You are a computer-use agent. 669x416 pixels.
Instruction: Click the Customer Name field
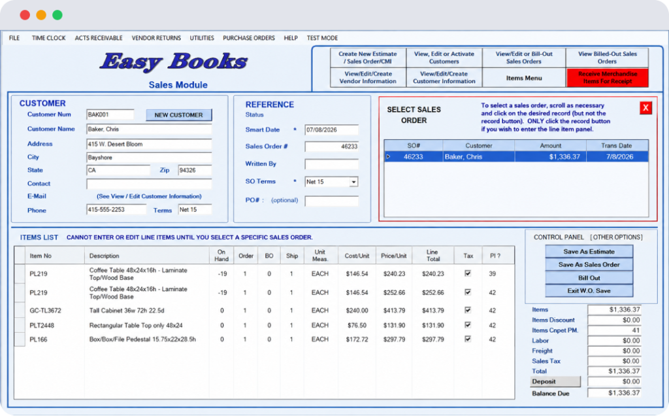[149, 129]
